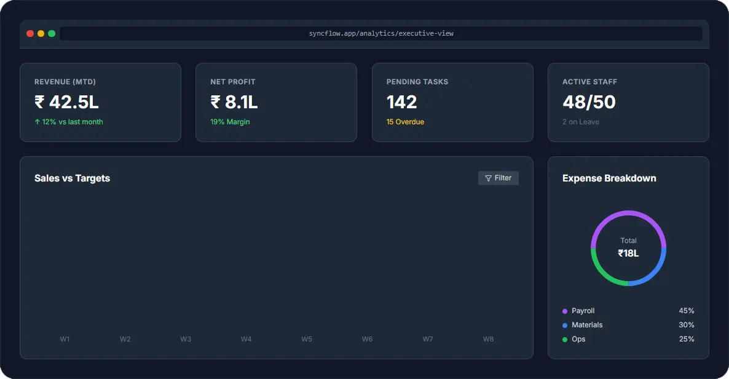Click the 15 Overdue link

coord(405,122)
